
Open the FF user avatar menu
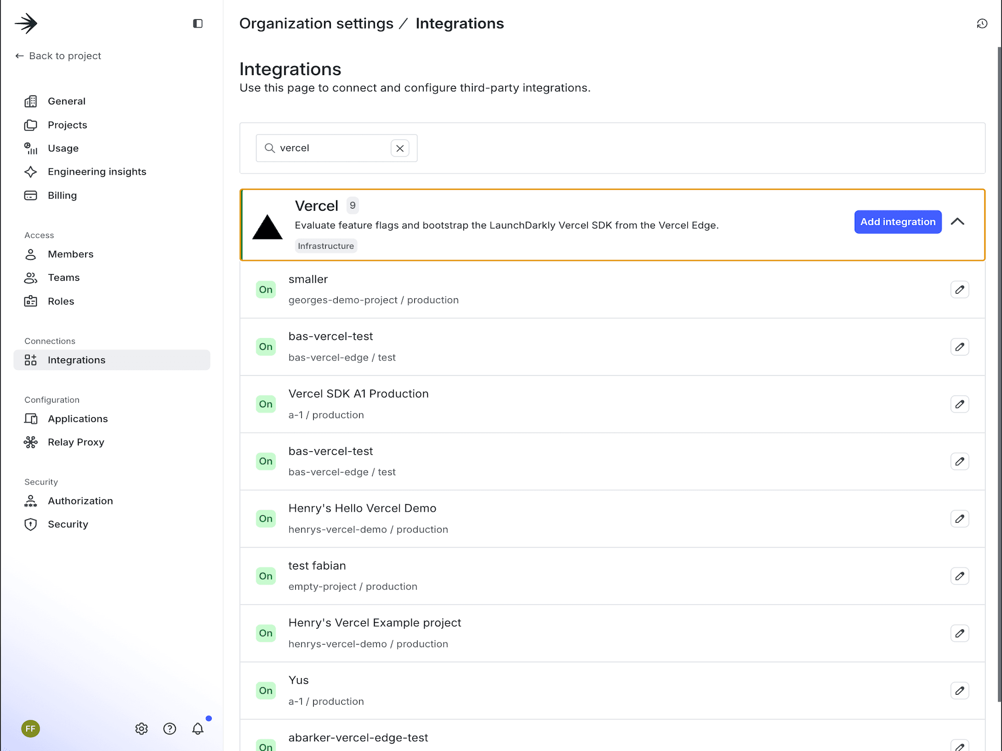[x=31, y=729]
